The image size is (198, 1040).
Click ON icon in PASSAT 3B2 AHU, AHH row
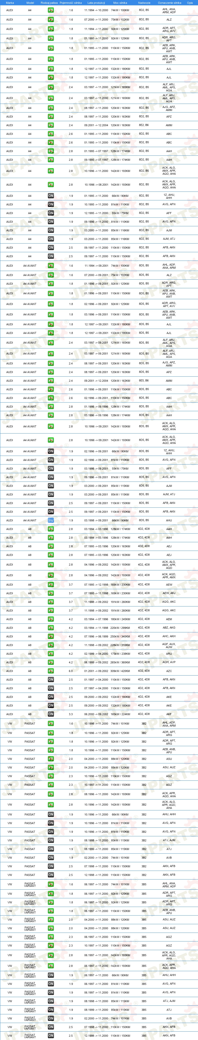click(x=51, y=815)
